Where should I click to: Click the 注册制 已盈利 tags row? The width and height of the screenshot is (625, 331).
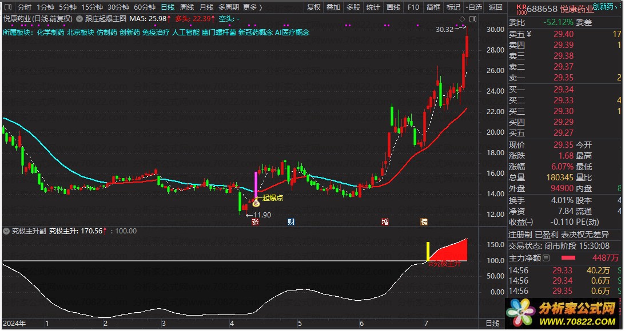coord(559,235)
